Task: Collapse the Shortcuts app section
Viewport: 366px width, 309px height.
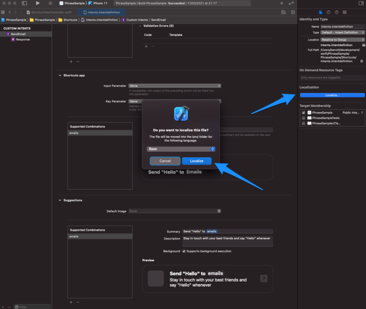Action: [60, 75]
